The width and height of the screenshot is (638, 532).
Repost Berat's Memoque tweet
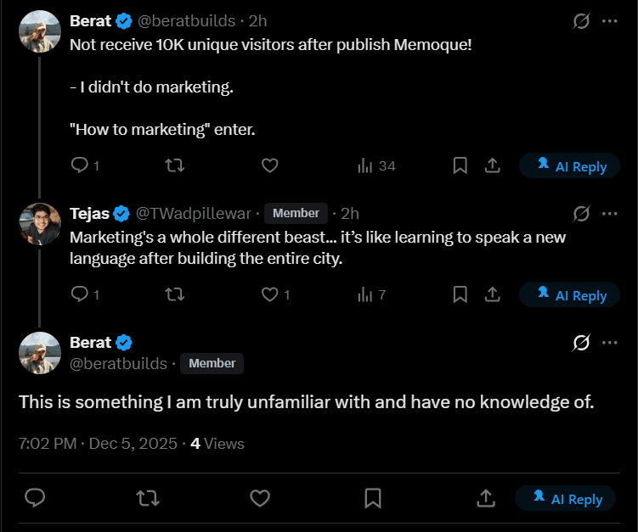[174, 165]
